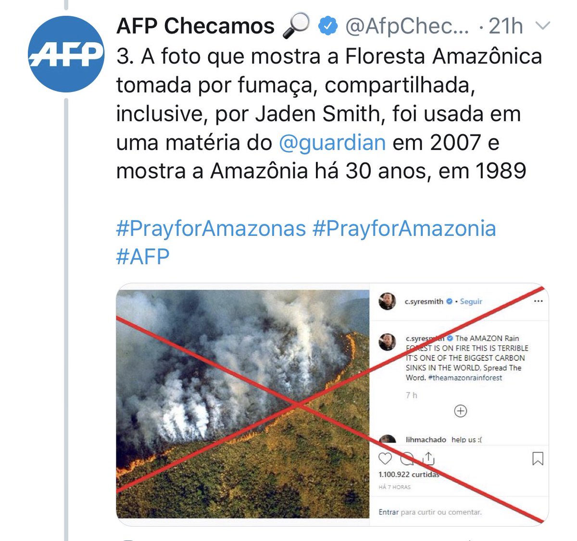Open the 21h tweet timestamp
577x541 pixels.
tap(506, 26)
